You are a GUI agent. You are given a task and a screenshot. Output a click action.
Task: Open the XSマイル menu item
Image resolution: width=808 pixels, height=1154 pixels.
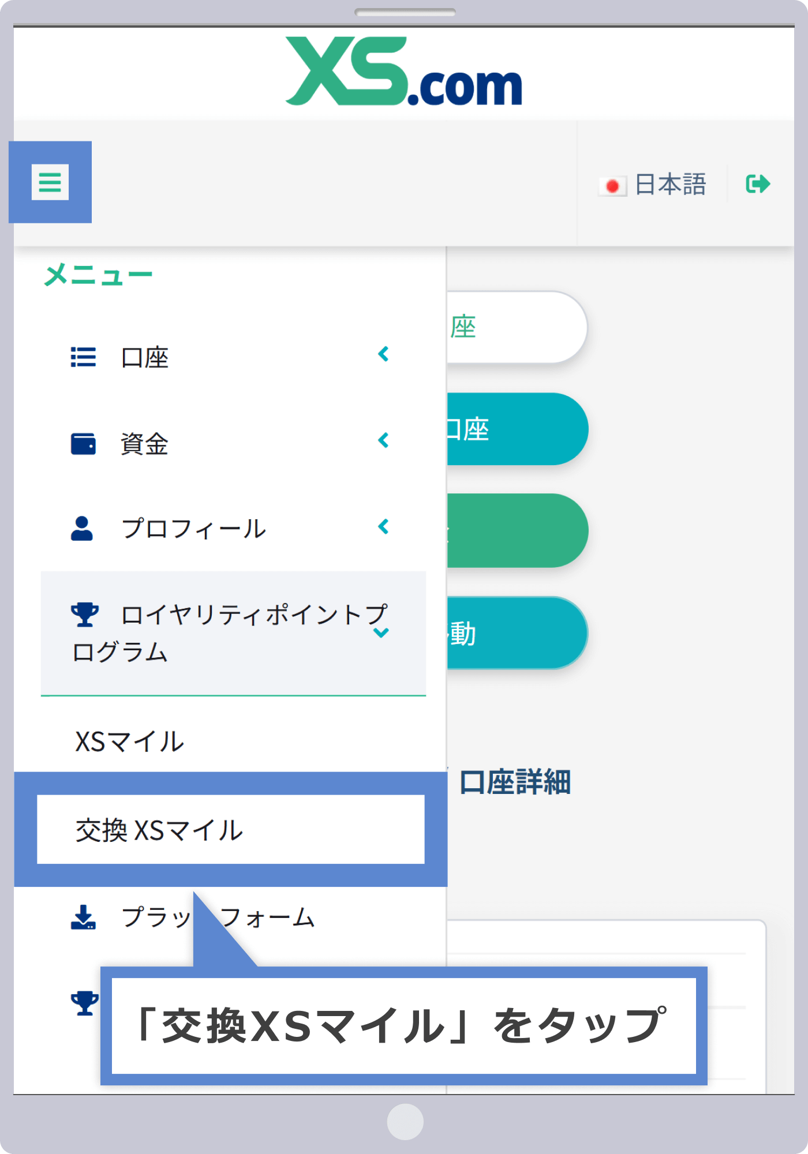130,741
